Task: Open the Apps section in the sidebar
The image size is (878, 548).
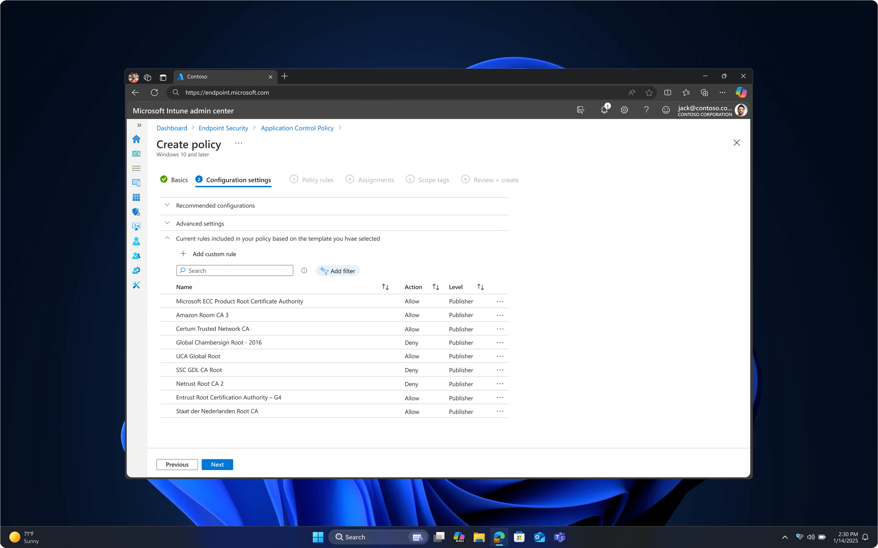Action: pos(137,197)
